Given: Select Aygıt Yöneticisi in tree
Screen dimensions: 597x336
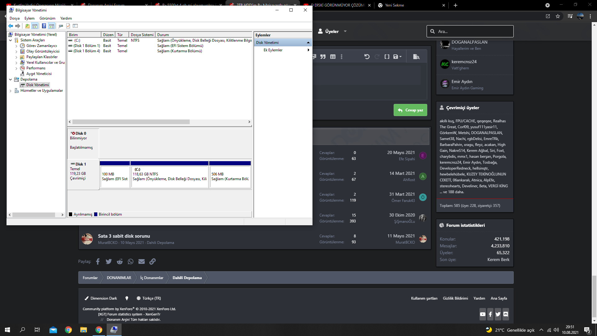Looking at the screenshot, I should point(39,74).
